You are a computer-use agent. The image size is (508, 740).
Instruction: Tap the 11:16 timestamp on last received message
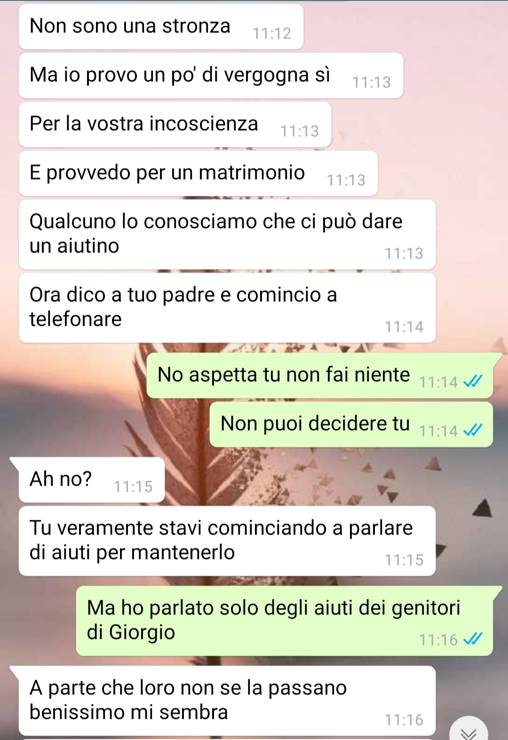tap(404, 720)
